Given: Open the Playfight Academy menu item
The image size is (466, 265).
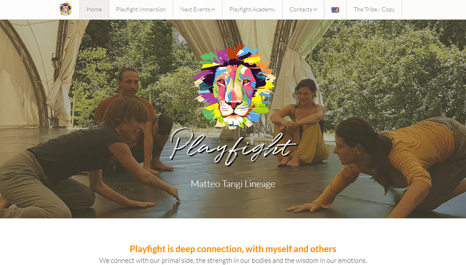Looking at the screenshot, I should click(x=252, y=10).
